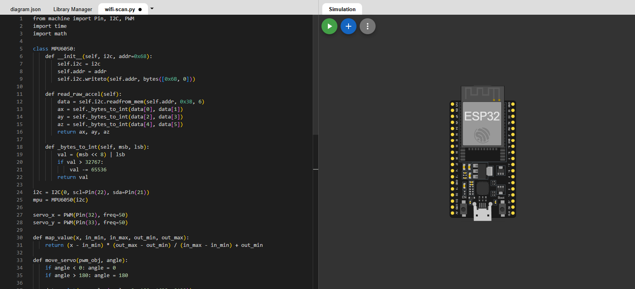Place the cursor on 'class MPU6050:' line
Screen dimensions: 635x289
click(54, 49)
